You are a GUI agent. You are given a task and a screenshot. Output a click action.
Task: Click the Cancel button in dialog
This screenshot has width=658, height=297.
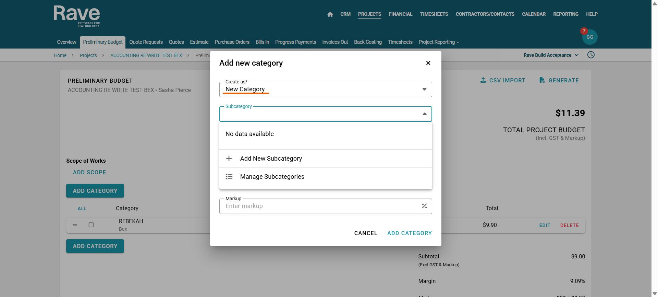coord(366,233)
